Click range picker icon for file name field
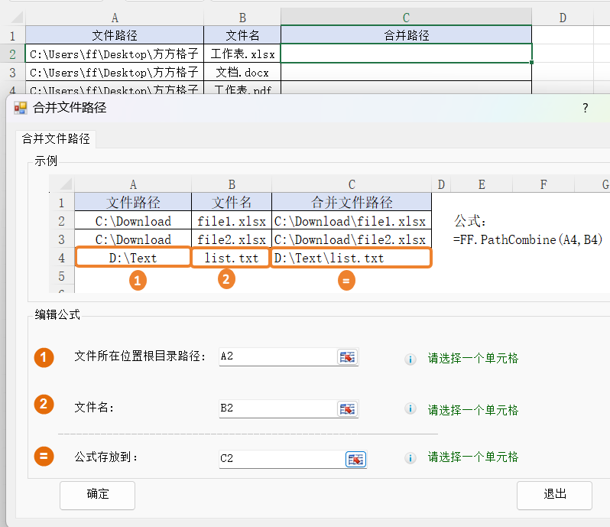Image resolution: width=610 pixels, height=527 pixels. coord(348,408)
